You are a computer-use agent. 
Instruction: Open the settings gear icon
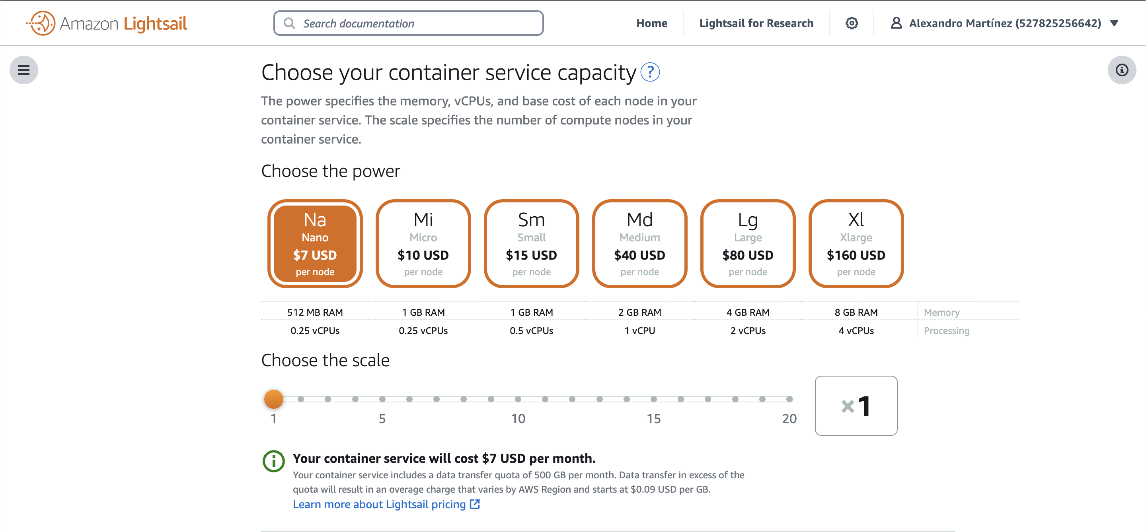pyautogui.click(x=852, y=23)
